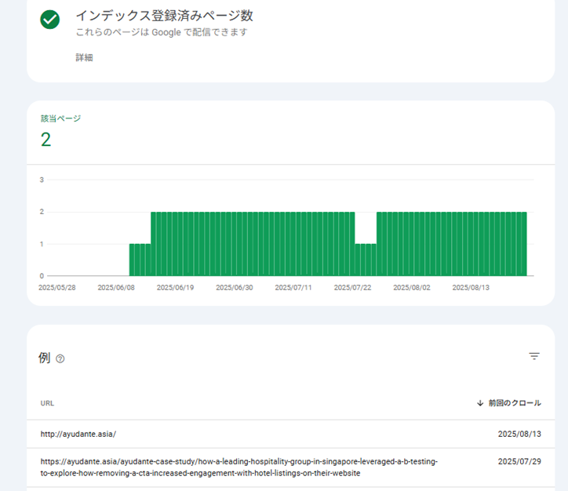The width and height of the screenshot is (568, 491).
Task: Click the Y-axis label 3 on chart
Action: [42, 180]
